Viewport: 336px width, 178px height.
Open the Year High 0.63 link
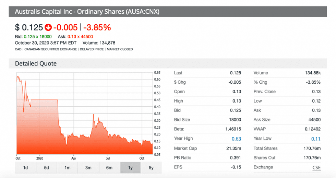tap(236, 139)
